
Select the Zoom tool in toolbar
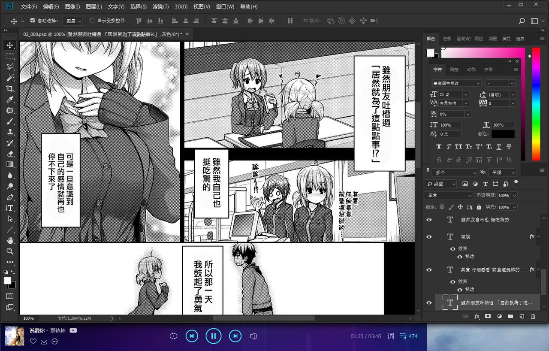10,251
